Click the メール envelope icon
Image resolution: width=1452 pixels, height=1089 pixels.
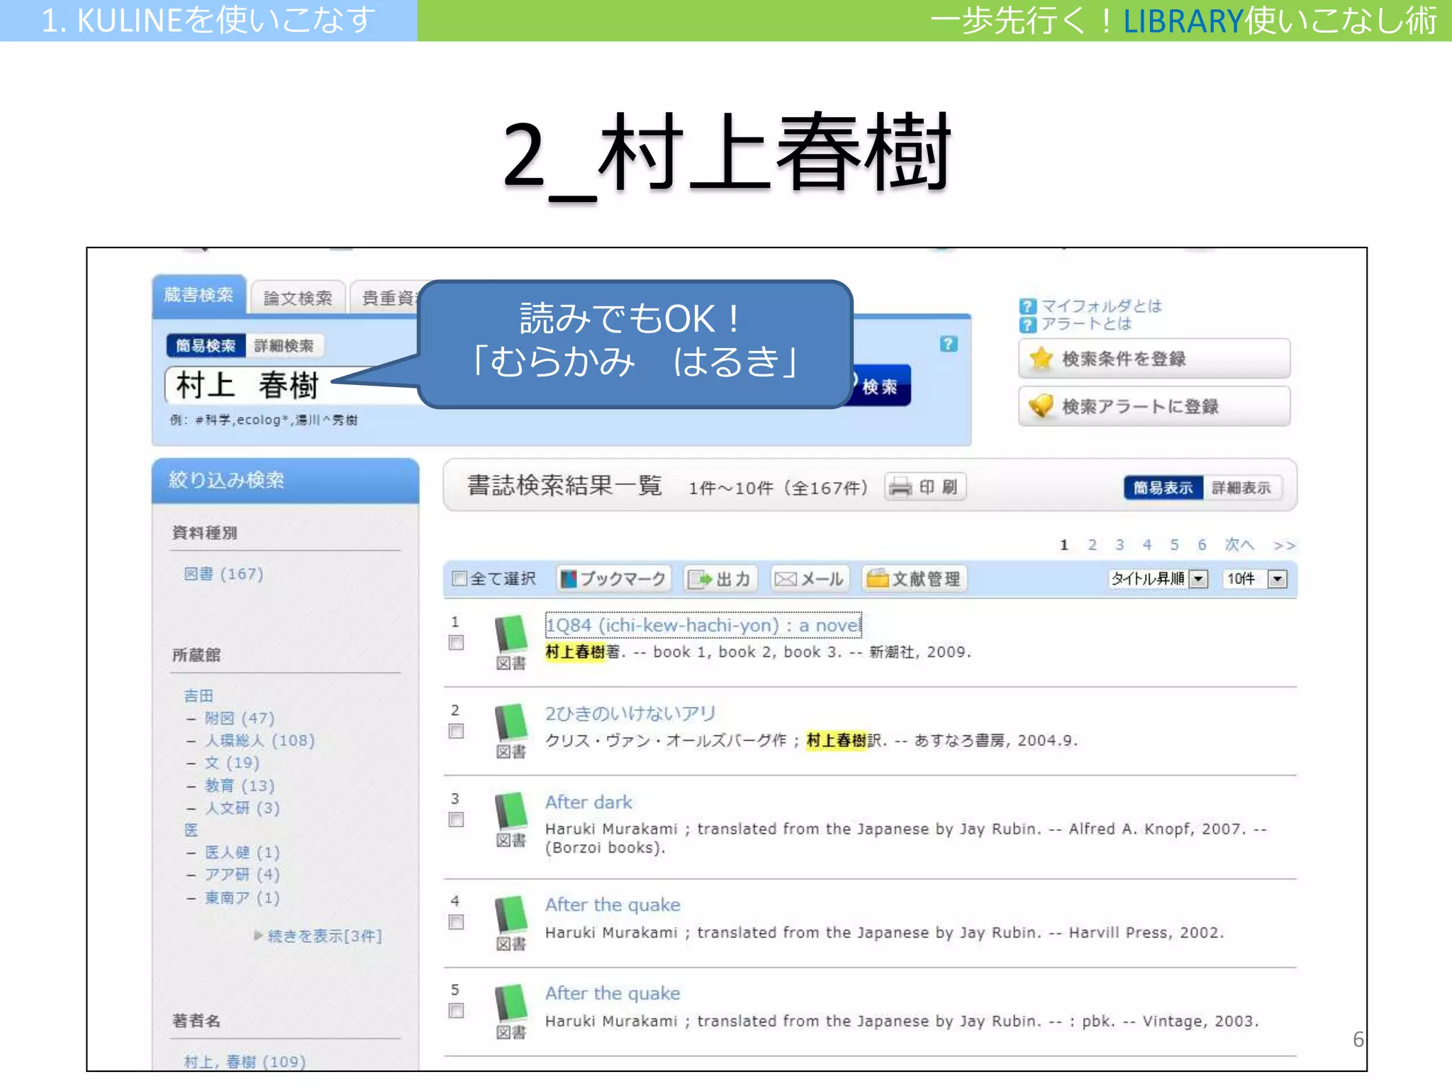786,579
